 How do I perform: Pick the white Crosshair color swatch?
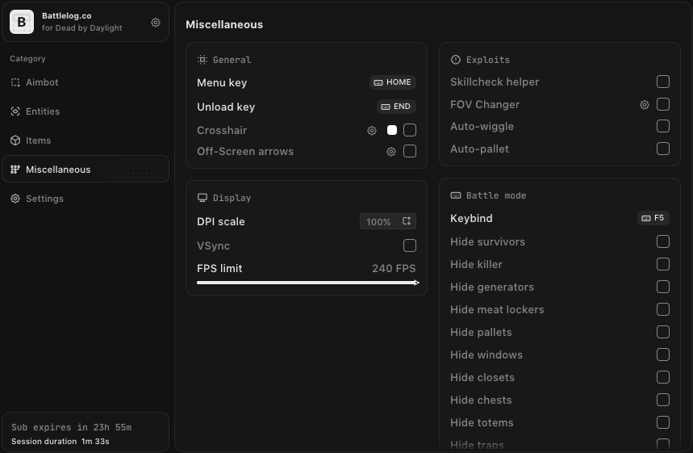[391, 130]
